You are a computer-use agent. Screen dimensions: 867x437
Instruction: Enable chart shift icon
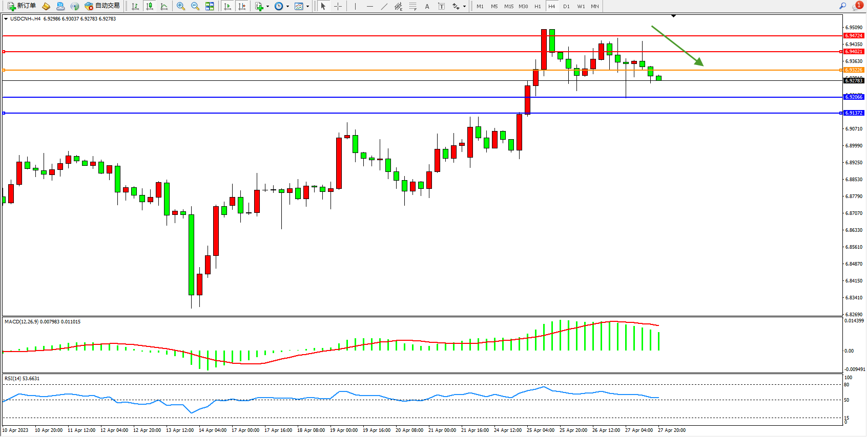tap(242, 6)
